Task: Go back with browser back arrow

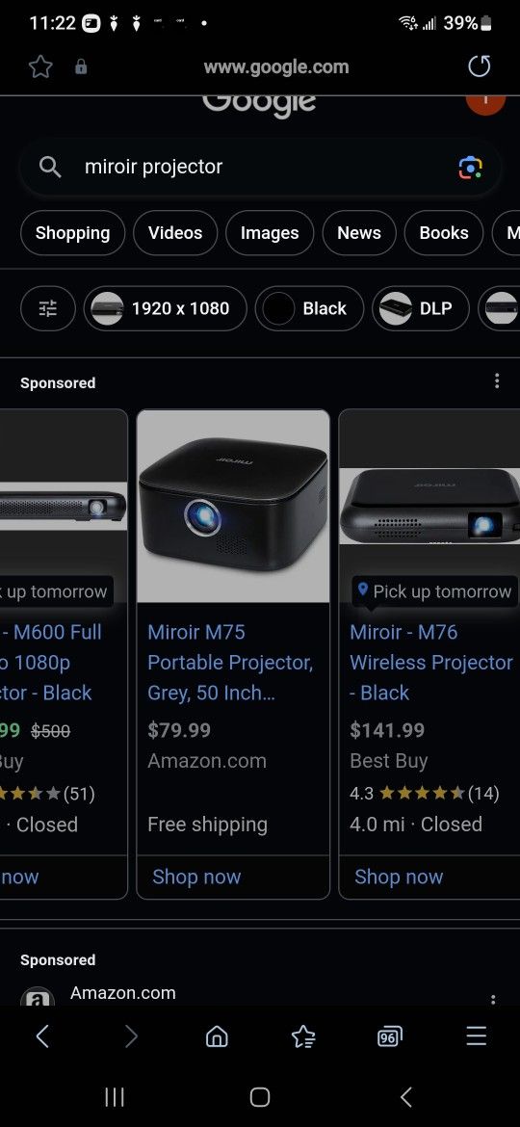Action: tap(43, 1035)
